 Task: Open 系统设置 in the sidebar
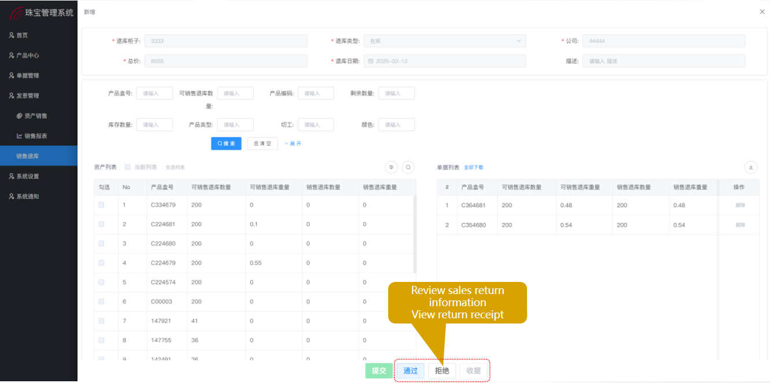28,176
